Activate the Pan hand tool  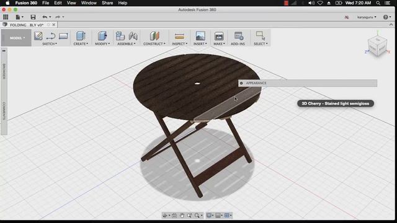[182, 216]
